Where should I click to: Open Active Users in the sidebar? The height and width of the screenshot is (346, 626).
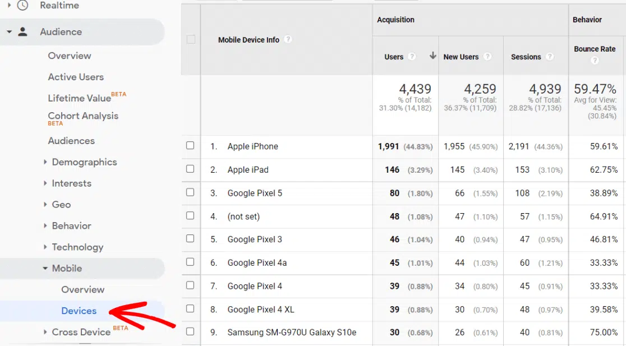[76, 77]
